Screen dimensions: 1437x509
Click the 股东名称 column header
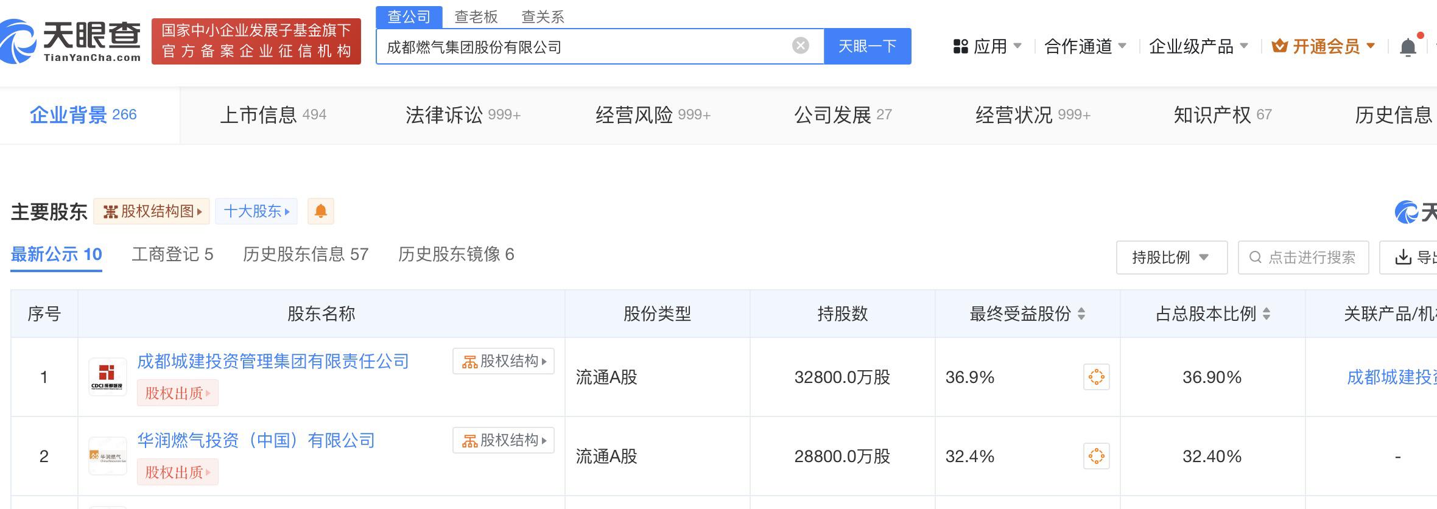click(321, 314)
